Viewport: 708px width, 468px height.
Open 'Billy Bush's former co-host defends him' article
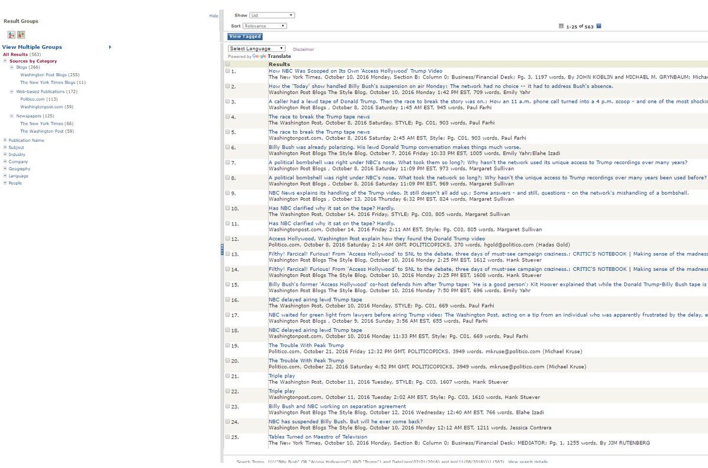(x=488, y=284)
